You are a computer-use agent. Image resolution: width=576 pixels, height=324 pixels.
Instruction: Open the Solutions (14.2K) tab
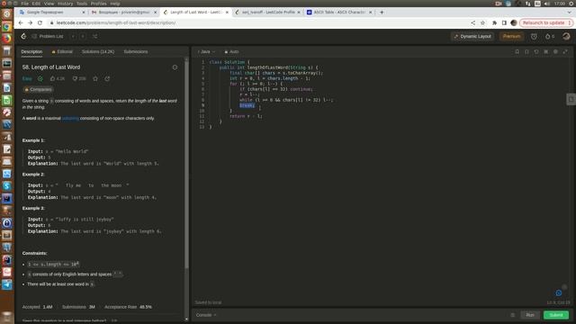point(98,52)
